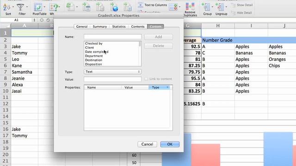Viewport: 296px width, 166px height.
Task: Click the Name Box showing A1
Action: pyautogui.click(x=17, y=20)
